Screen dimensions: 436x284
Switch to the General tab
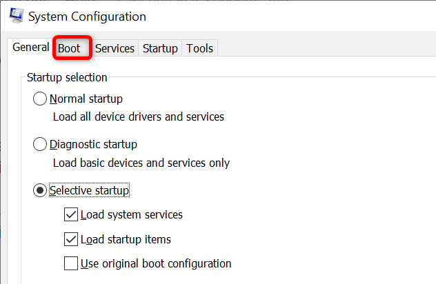30,48
